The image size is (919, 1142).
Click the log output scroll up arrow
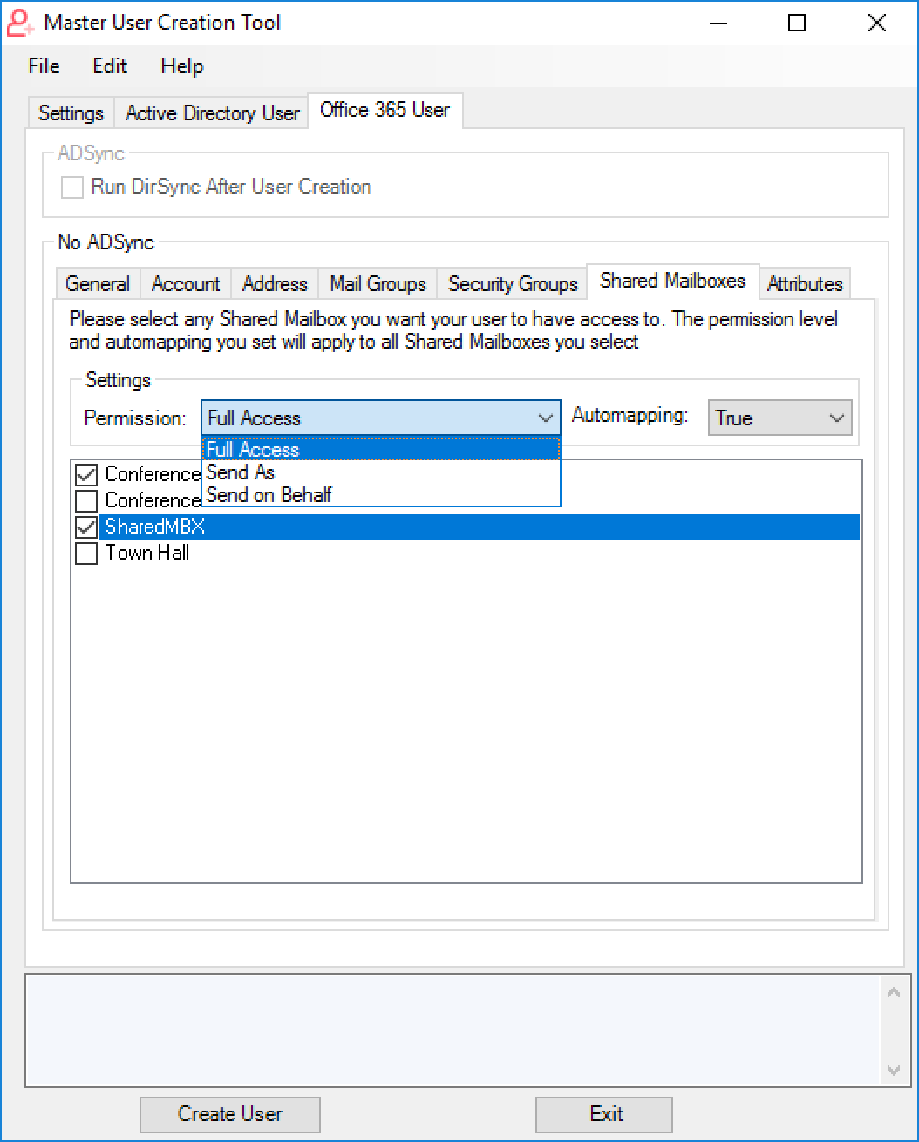tap(893, 992)
